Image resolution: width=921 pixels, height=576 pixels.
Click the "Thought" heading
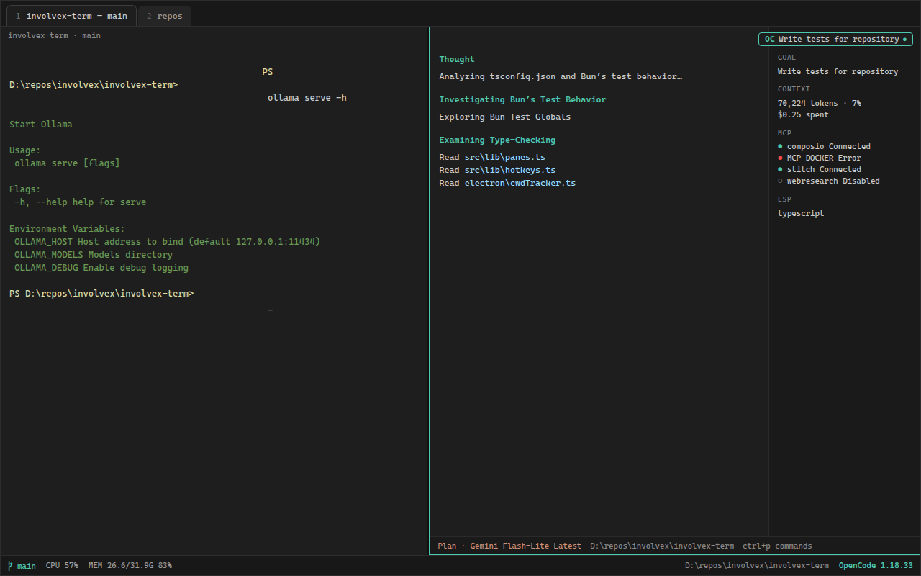[x=457, y=59]
